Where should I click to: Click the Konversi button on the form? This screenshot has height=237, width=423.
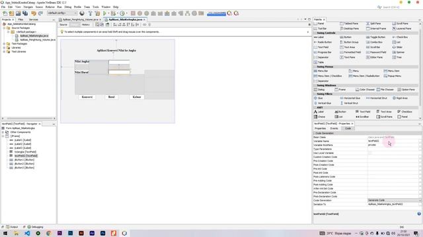(87, 97)
